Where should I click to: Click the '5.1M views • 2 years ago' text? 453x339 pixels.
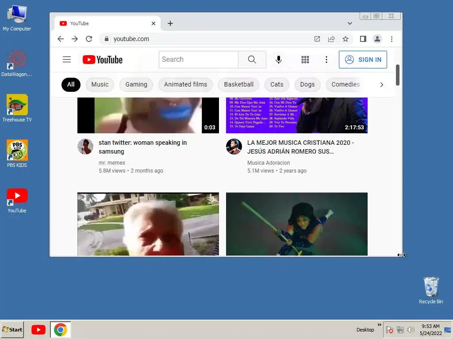277,171
